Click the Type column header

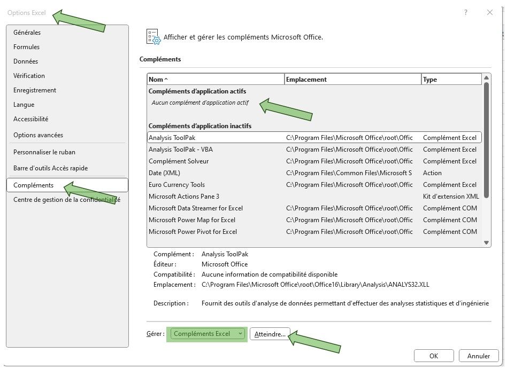click(451, 80)
